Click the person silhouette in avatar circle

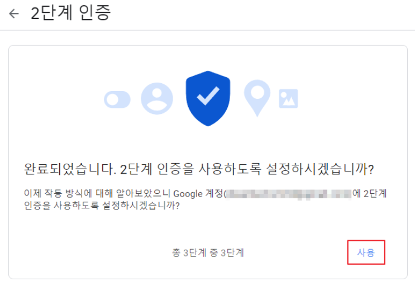point(157,100)
